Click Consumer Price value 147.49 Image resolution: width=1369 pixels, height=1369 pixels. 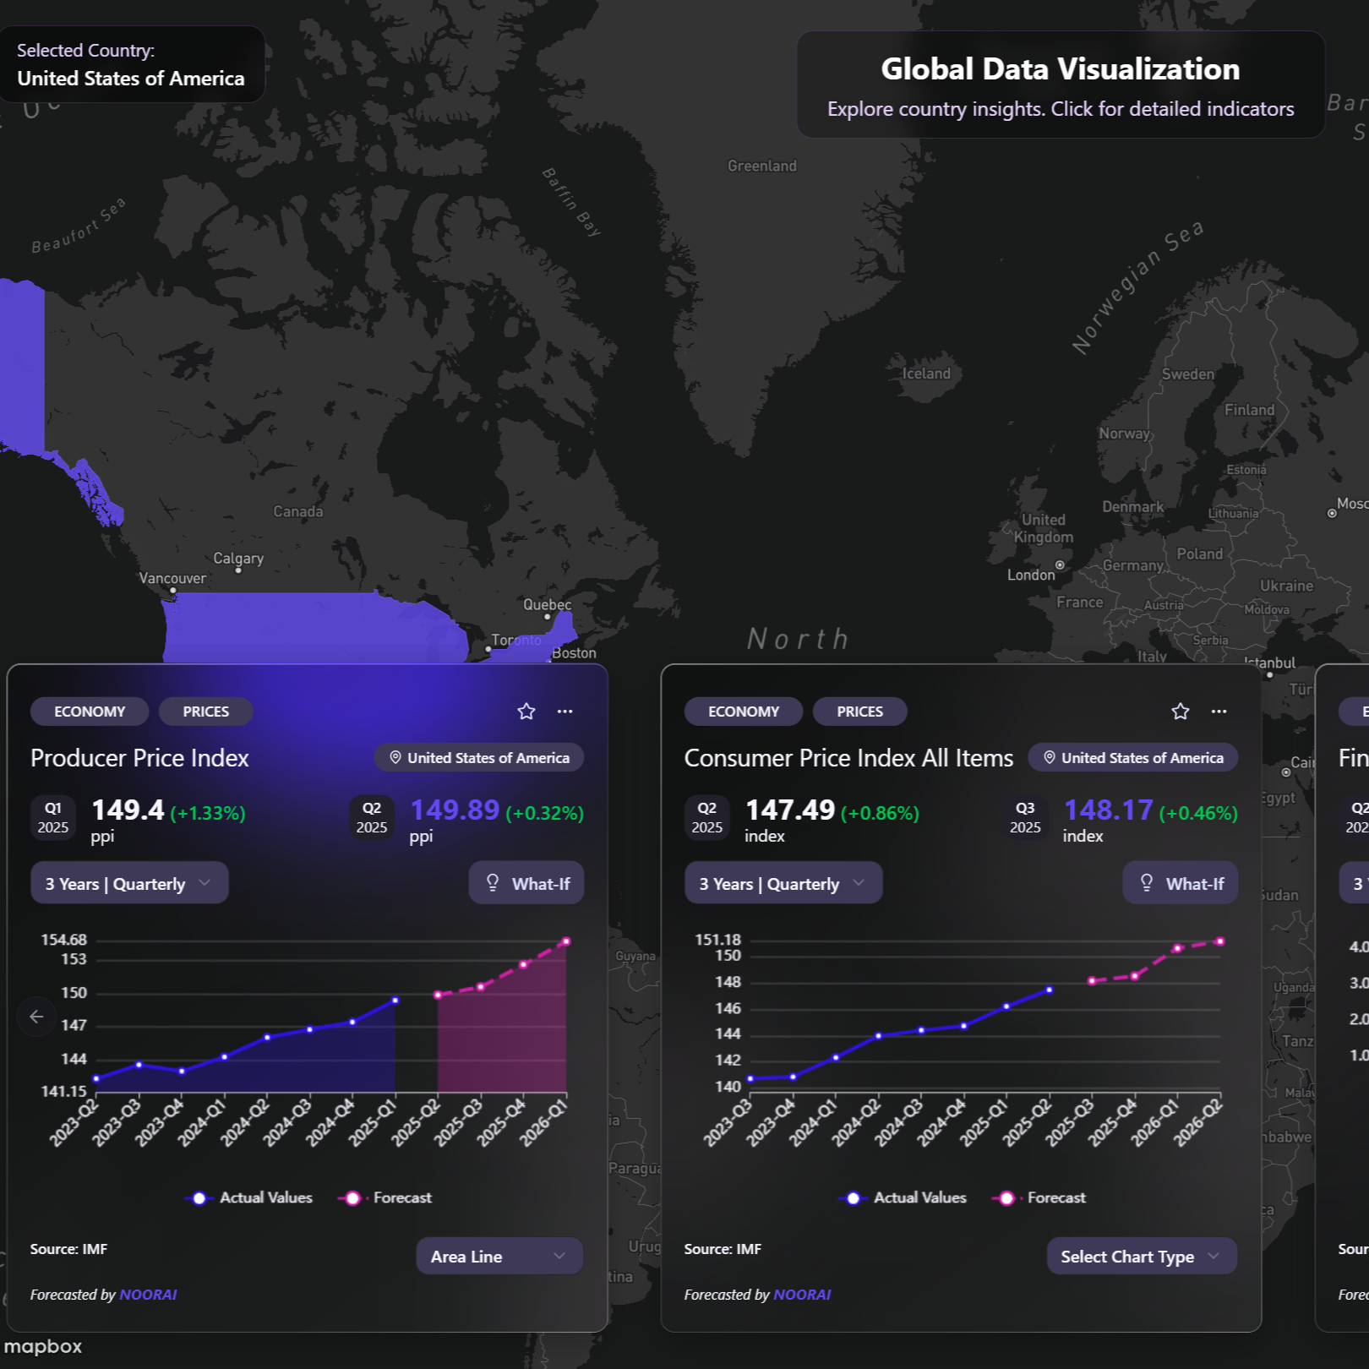coord(790,810)
